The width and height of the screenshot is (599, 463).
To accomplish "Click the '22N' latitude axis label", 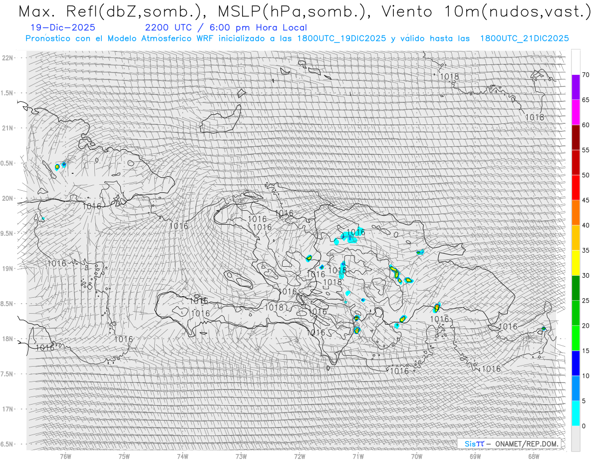I will (x=7, y=58).
